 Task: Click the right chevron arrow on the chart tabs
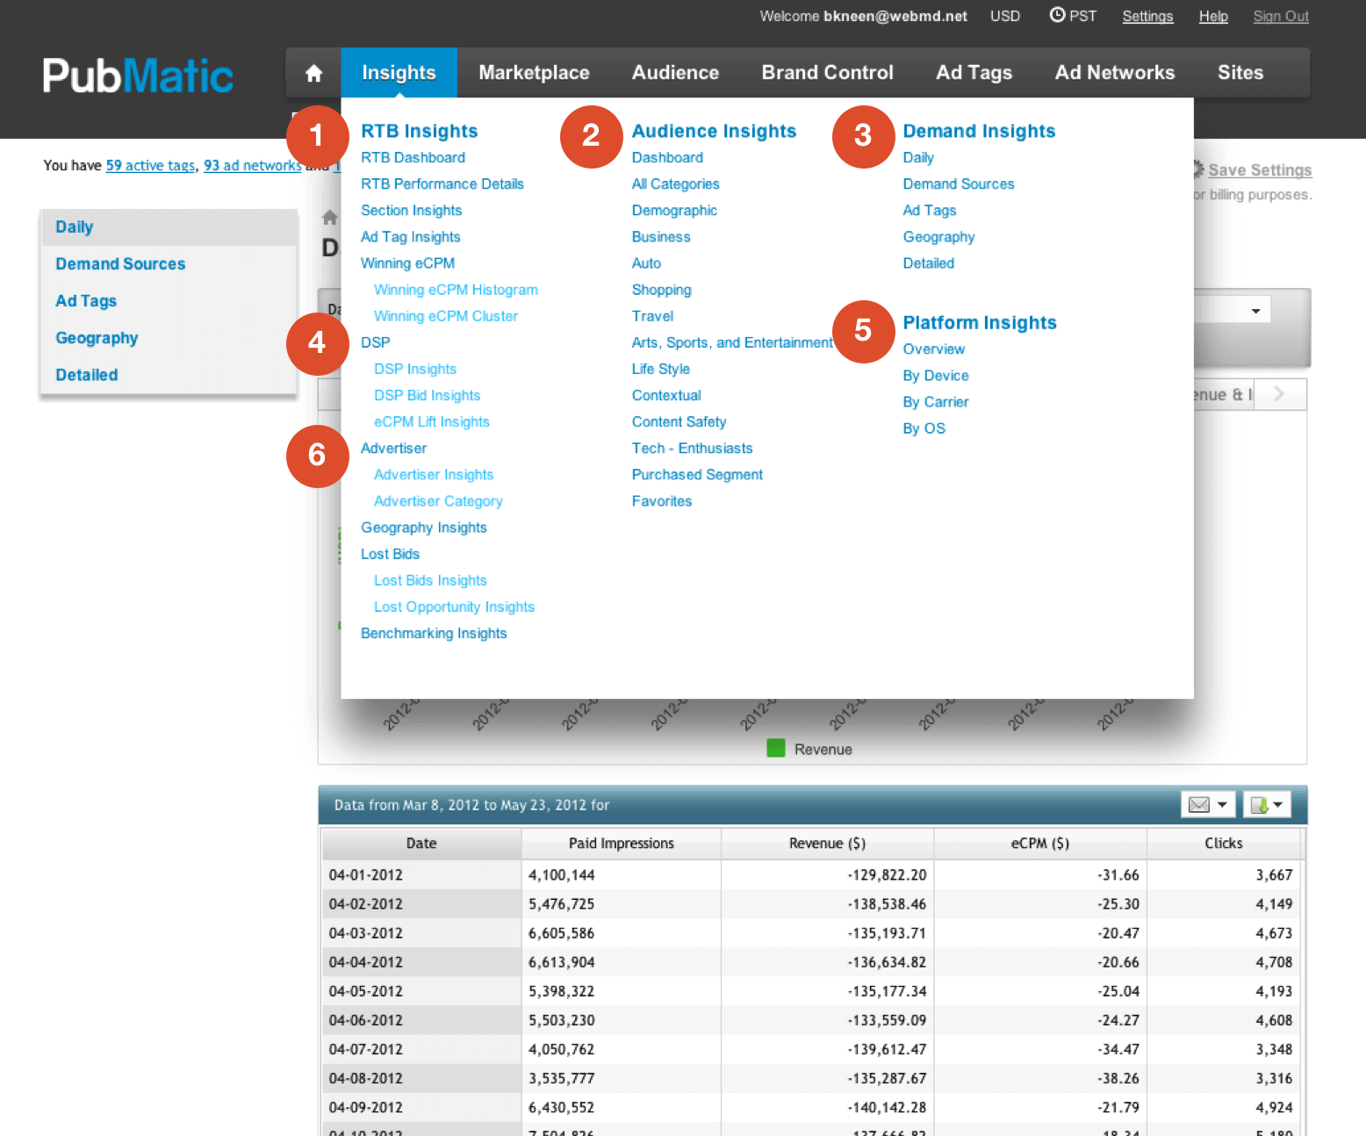click(x=1279, y=394)
